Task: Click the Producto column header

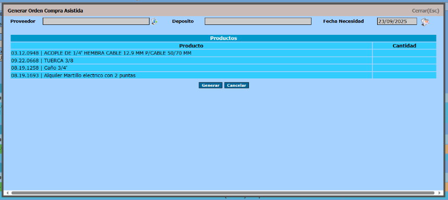Action: pos(191,46)
